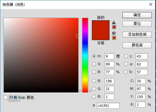Screen dimensions: 156x112
Task: Click the gamut-safe red swatch below the warning
Action: (114, 27)
